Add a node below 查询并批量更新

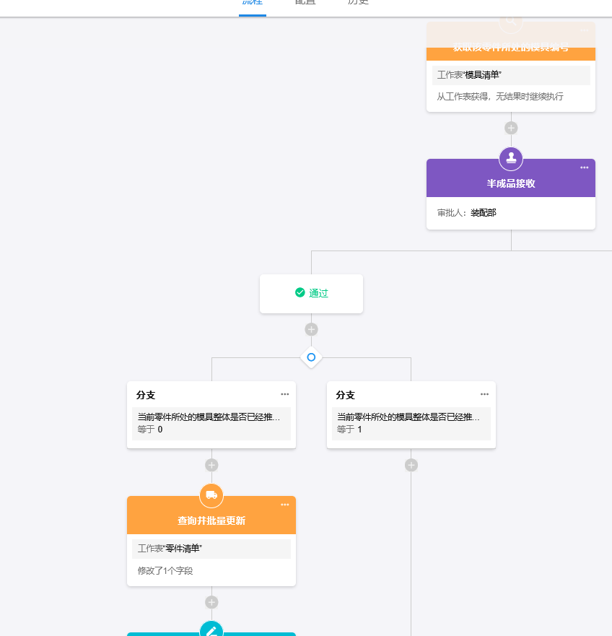[211, 602]
